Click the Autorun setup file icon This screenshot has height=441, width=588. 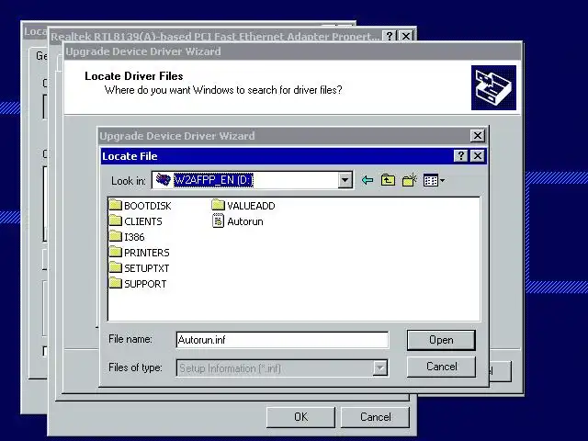218,220
